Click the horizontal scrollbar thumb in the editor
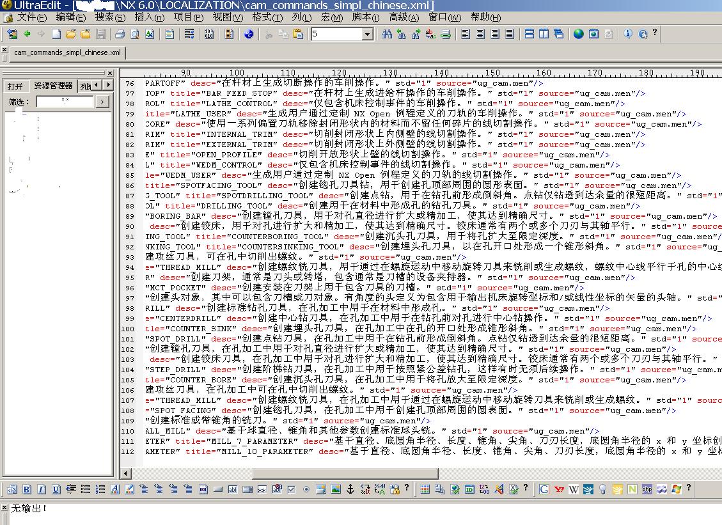The height and width of the screenshot is (525, 722). tap(345, 473)
